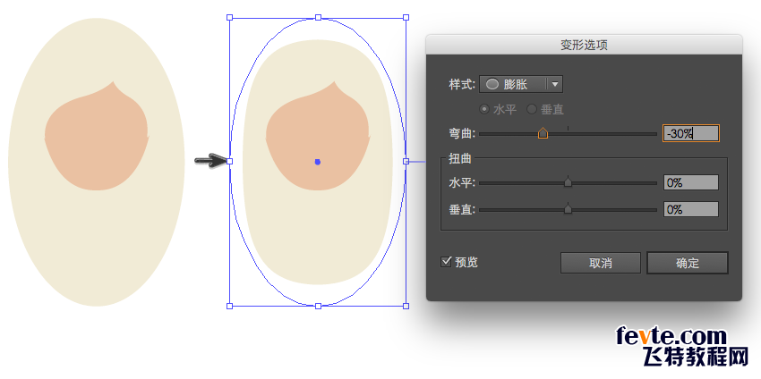The width and height of the screenshot is (761, 379).
Task: Click the 取消 cancel button
Action: tap(601, 263)
